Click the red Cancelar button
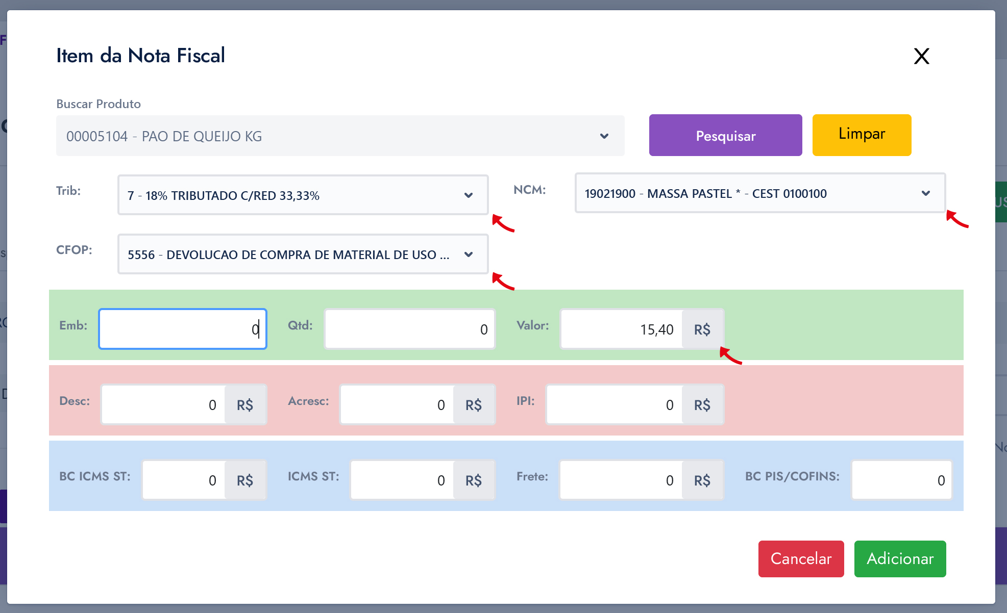The width and height of the screenshot is (1007, 613). point(800,559)
